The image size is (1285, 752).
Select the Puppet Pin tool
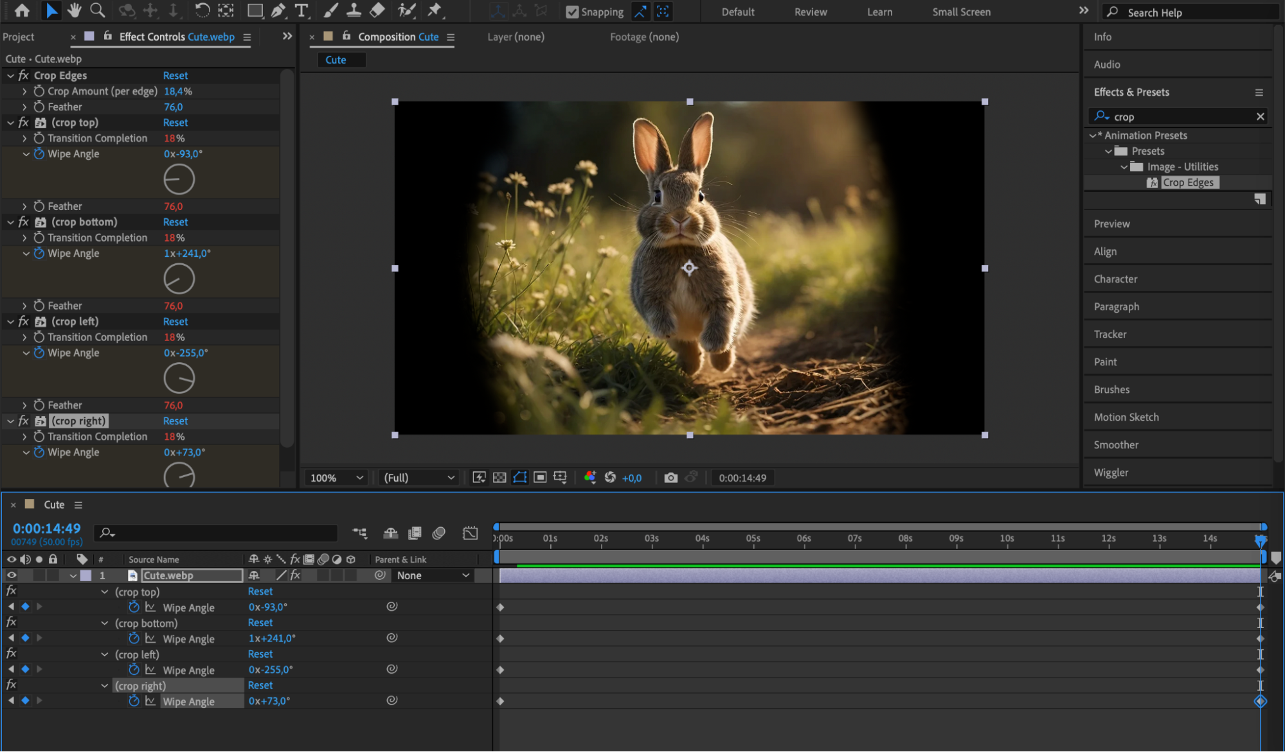pos(435,10)
